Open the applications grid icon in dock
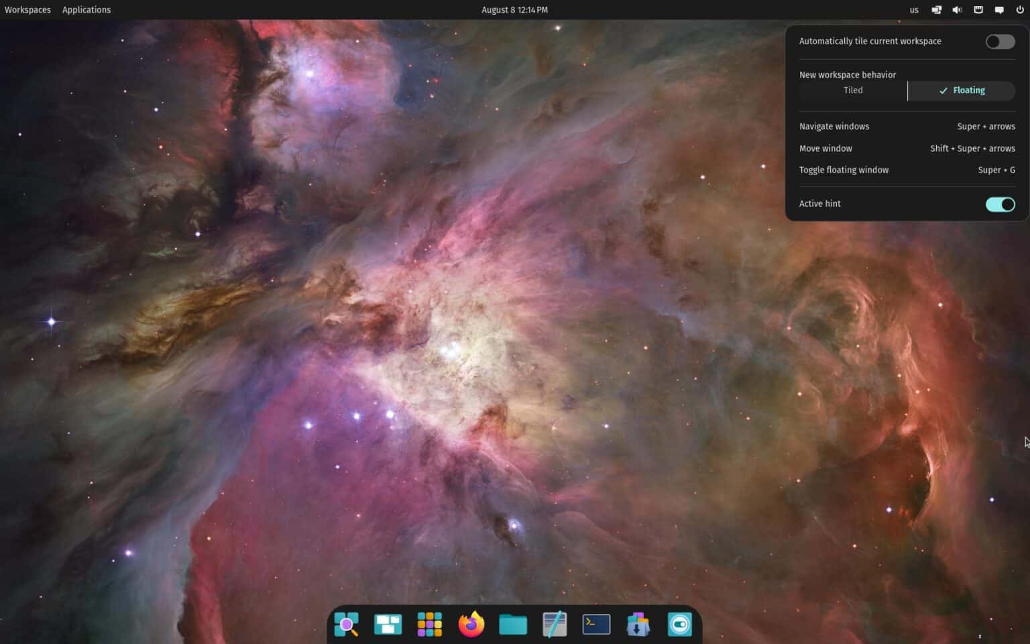The height and width of the screenshot is (644, 1030). (x=429, y=624)
